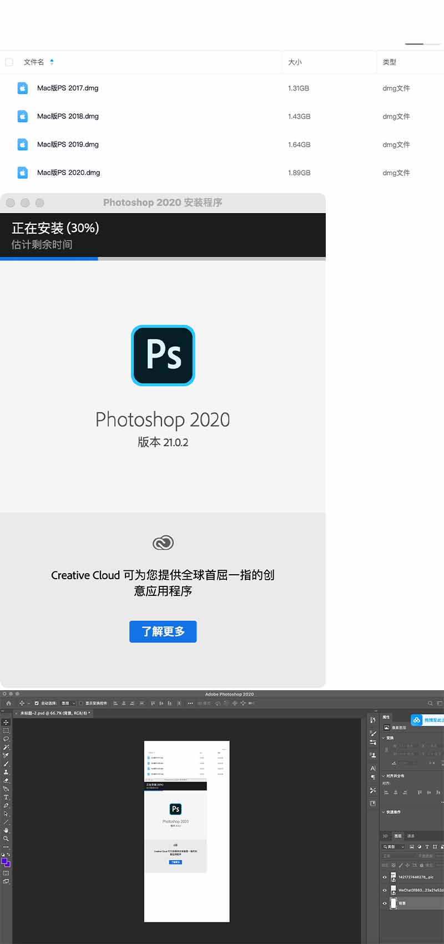Click the large Ps logo in installer
This screenshot has width=444, height=944.
coord(163,355)
